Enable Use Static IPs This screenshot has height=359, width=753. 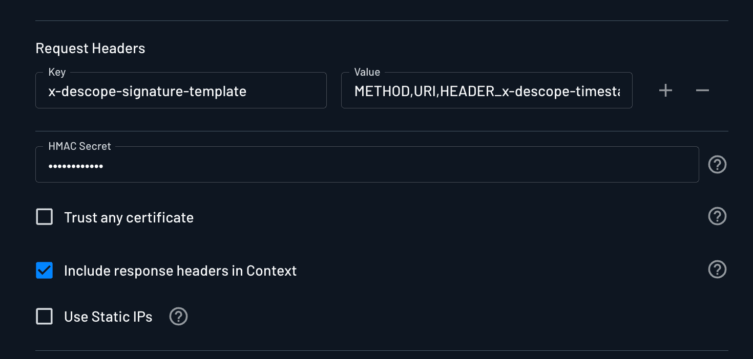pos(45,316)
